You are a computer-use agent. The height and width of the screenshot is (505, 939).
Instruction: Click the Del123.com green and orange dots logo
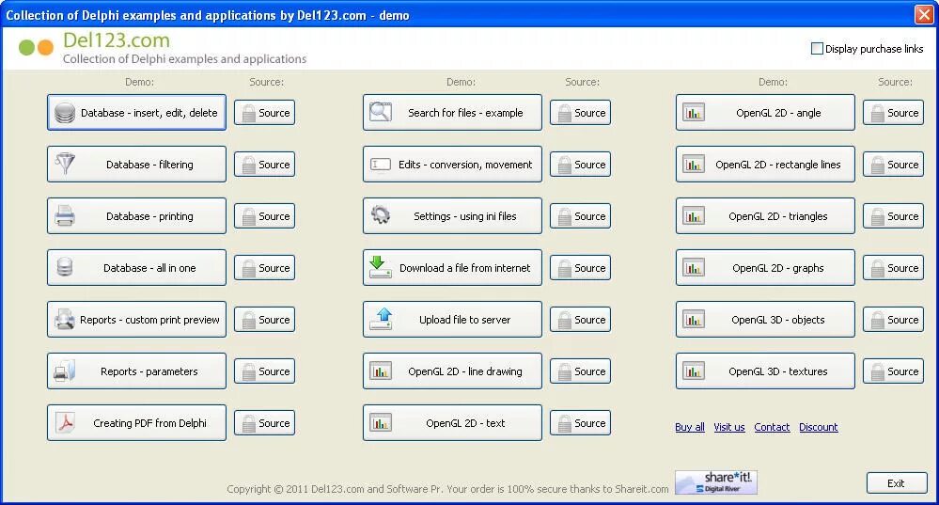point(36,47)
